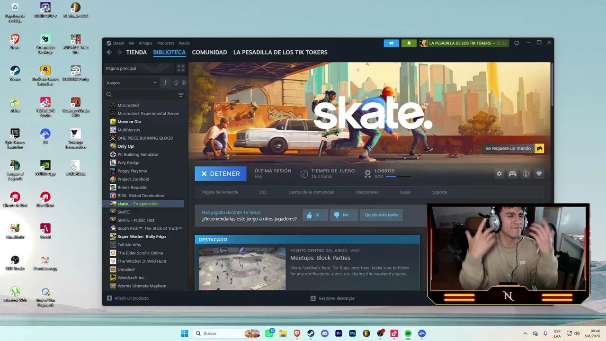Open skate. game settings gear
This screenshot has height=341, width=606.
click(x=499, y=174)
